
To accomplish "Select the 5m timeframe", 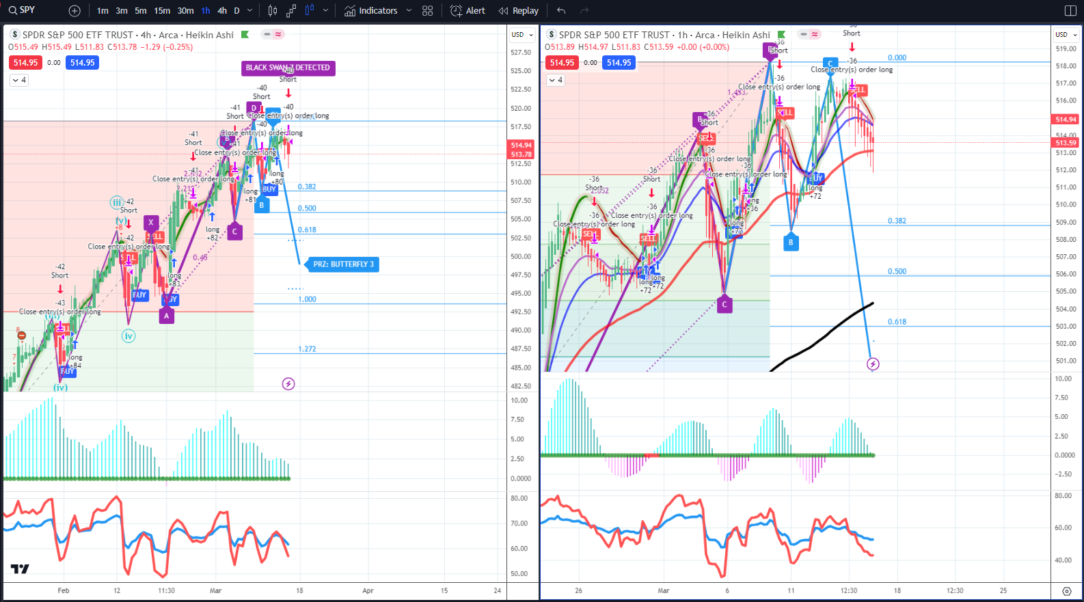I will coord(141,11).
